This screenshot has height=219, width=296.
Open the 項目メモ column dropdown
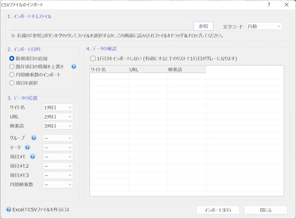pos(58,157)
